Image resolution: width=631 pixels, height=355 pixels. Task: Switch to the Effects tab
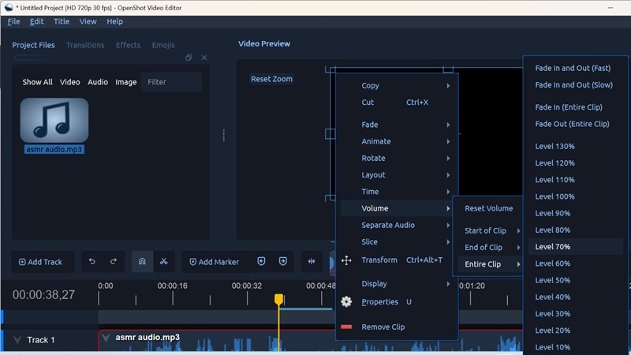tap(128, 45)
